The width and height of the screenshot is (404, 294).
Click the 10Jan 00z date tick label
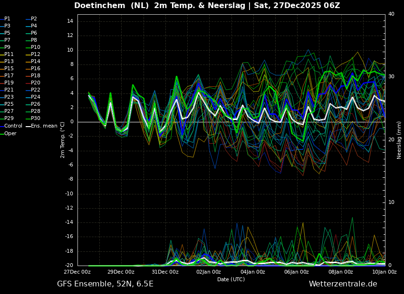[x=384, y=272]
